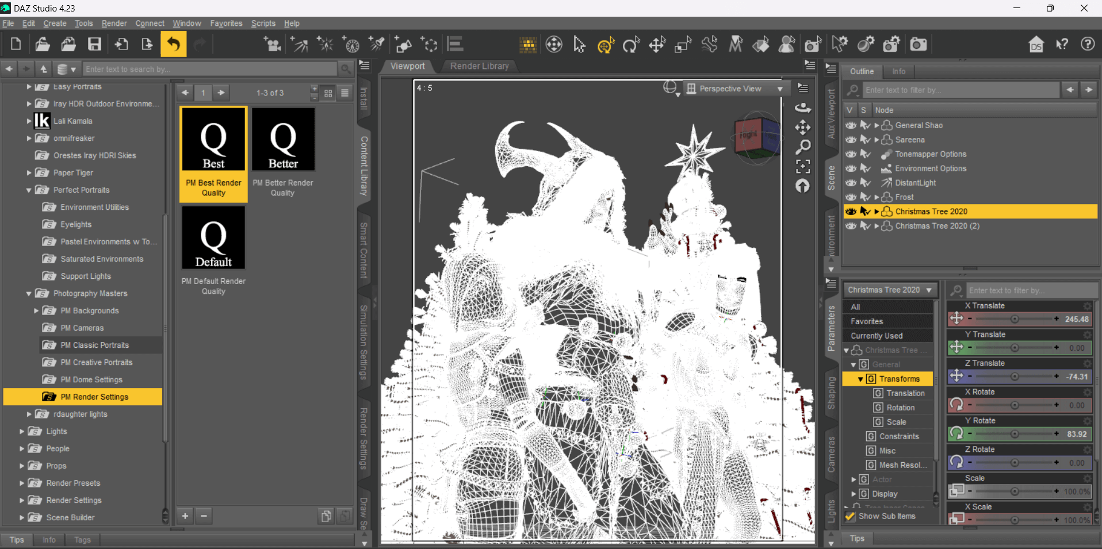This screenshot has height=549, width=1102.
Task: Open the Scripts menu
Action: (263, 24)
